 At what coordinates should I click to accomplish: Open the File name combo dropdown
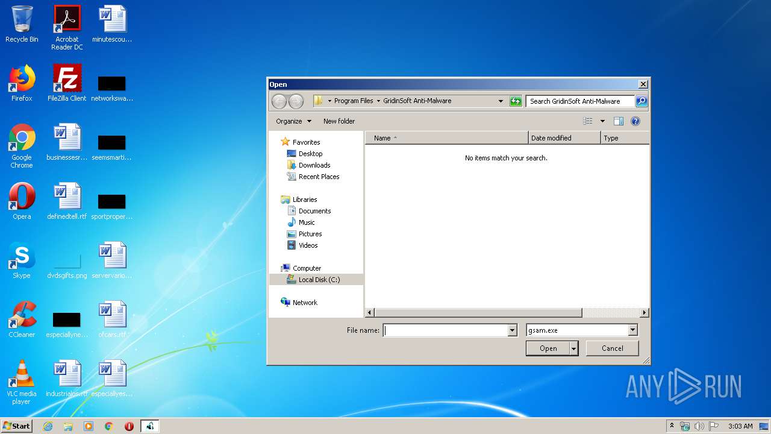(x=513, y=330)
